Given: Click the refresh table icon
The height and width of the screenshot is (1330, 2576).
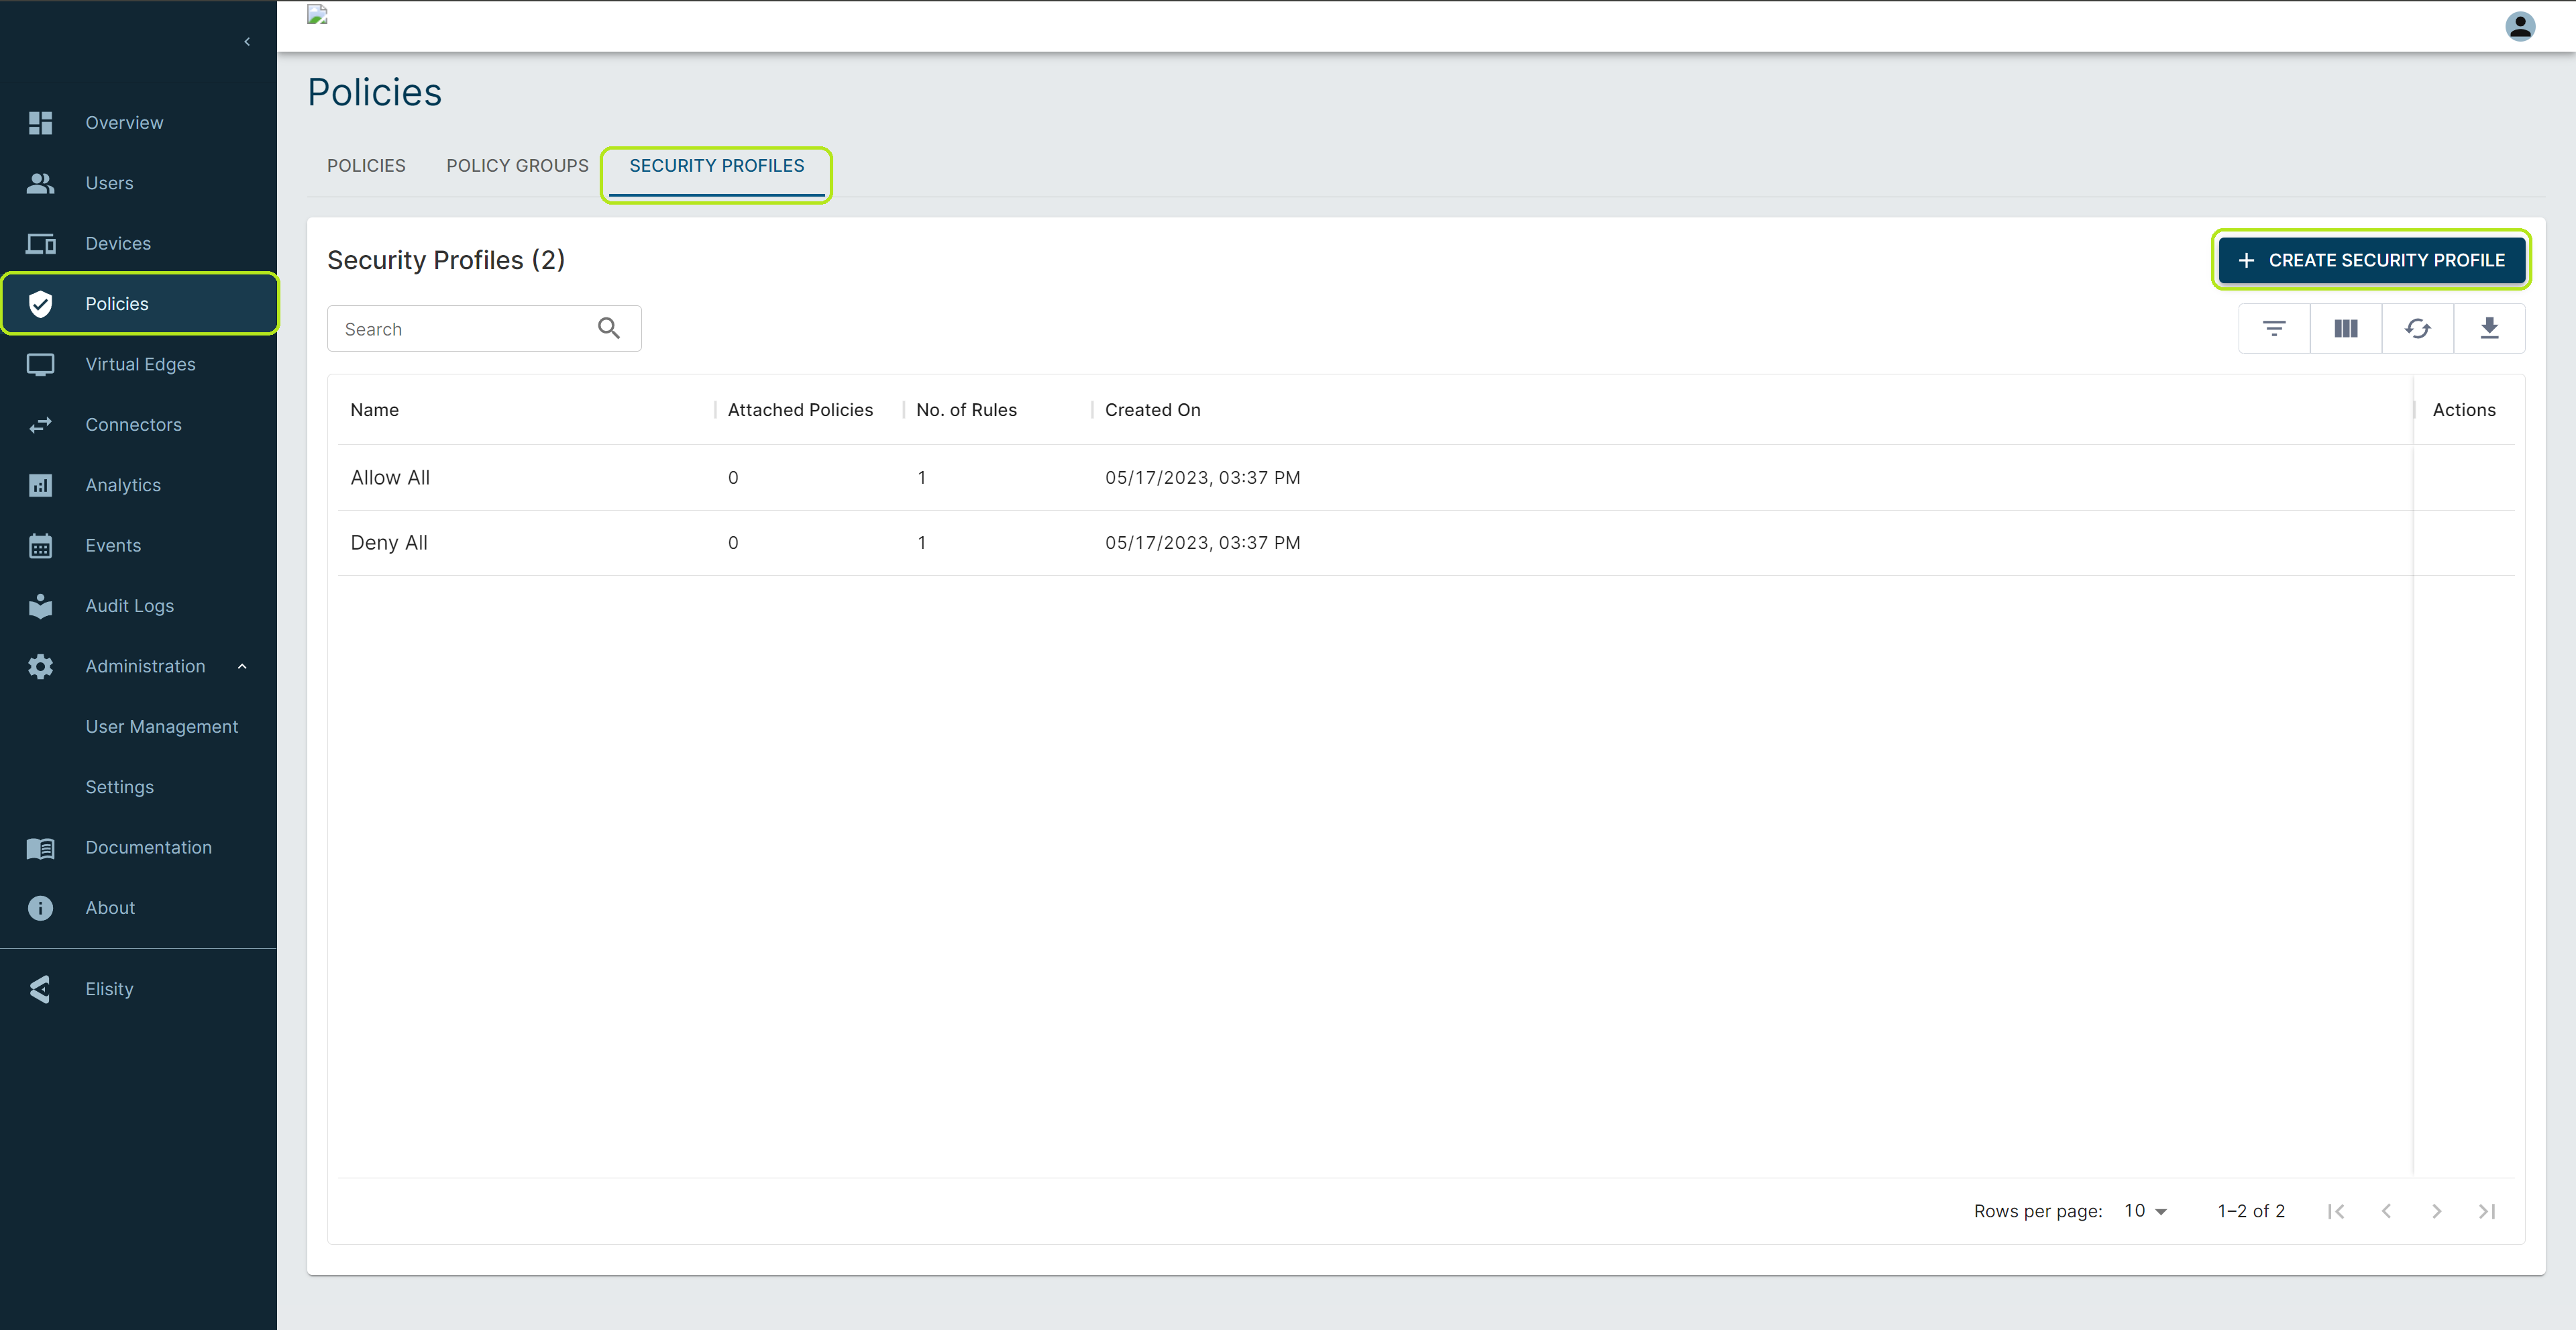Looking at the screenshot, I should pos(2417,329).
